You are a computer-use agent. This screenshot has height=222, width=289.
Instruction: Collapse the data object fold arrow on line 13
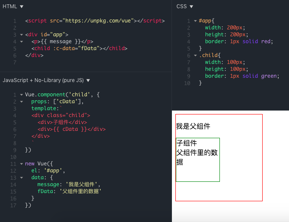click(22, 178)
